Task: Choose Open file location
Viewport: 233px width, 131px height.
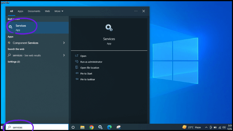Action: (90, 68)
